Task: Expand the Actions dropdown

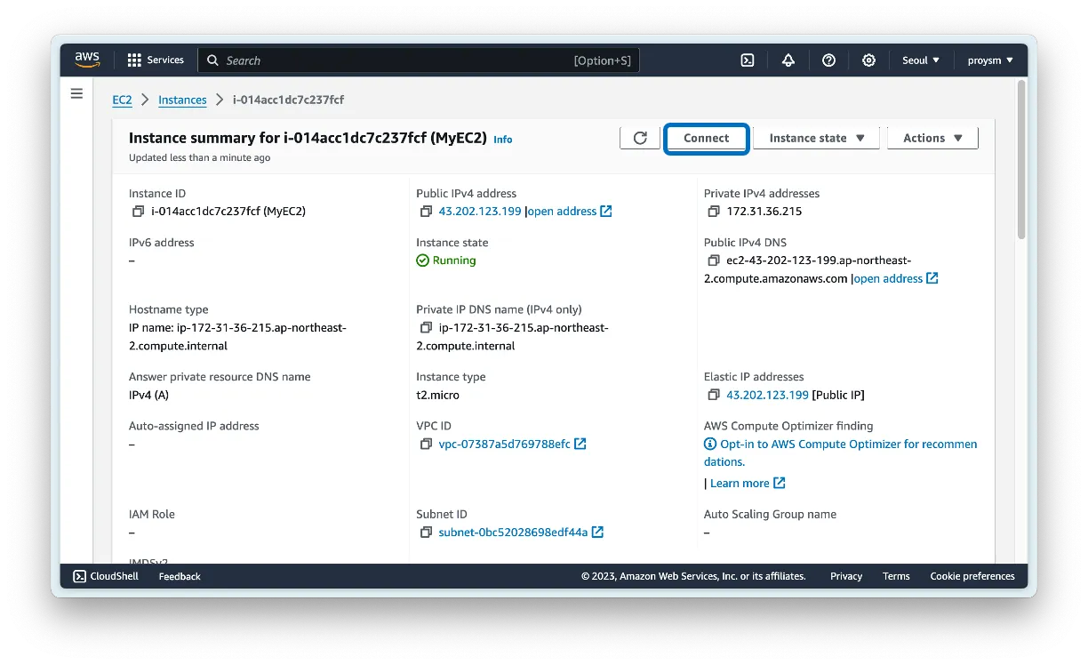Action: click(x=932, y=138)
